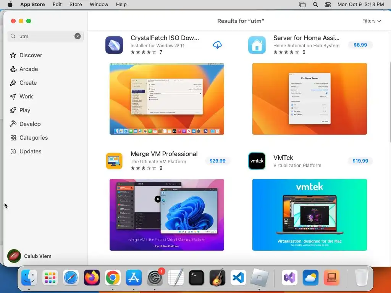Click The Ultimate VM Platform subtitle
The height and width of the screenshot is (293, 391).
pyautogui.click(x=158, y=162)
